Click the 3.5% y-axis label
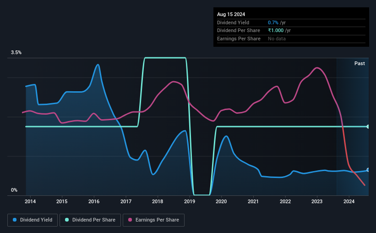Screen dimensions: 376x233 16,52
